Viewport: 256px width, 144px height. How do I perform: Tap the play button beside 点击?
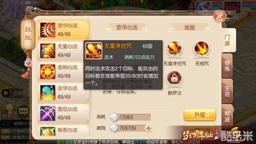tap(6, 93)
